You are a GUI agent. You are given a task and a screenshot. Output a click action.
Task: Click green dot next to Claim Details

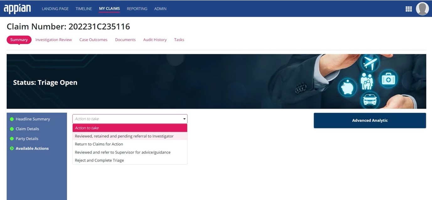(x=12, y=129)
